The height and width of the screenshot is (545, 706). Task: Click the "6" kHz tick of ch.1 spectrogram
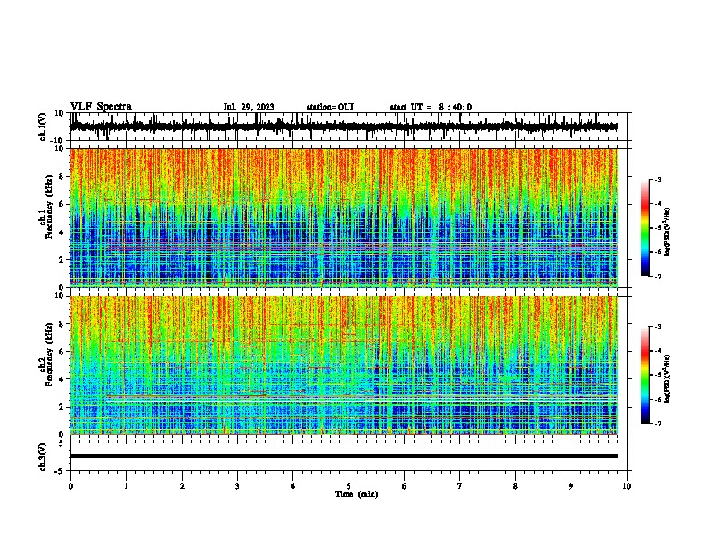click(x=62, y=204)
